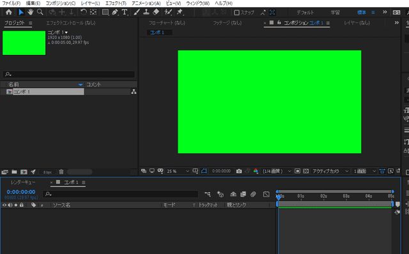Switch to the レンダーキュー tab

[x=23, y=183]
